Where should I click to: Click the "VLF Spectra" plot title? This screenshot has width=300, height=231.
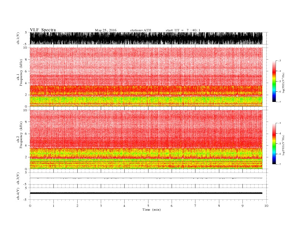[43, 30]
